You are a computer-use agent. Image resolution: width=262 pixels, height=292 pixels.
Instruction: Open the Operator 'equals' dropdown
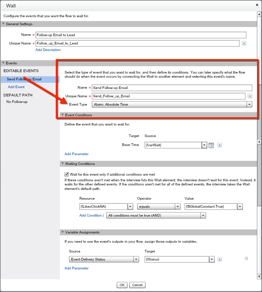coord(178,207)
